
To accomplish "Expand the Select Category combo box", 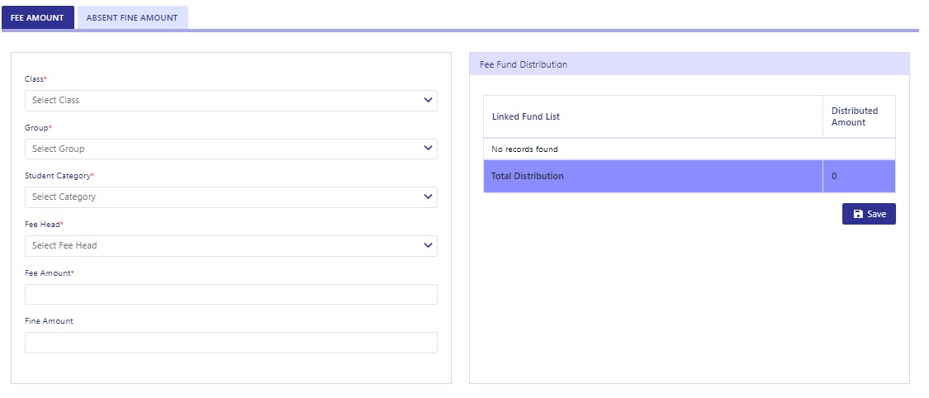I will click(231, 197).
